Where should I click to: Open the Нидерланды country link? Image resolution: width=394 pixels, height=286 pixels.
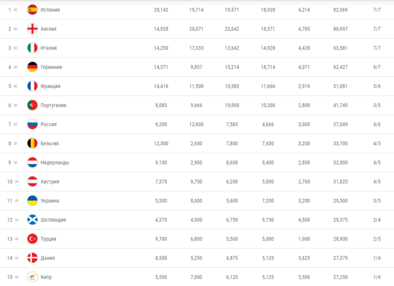tap(55, 163)
